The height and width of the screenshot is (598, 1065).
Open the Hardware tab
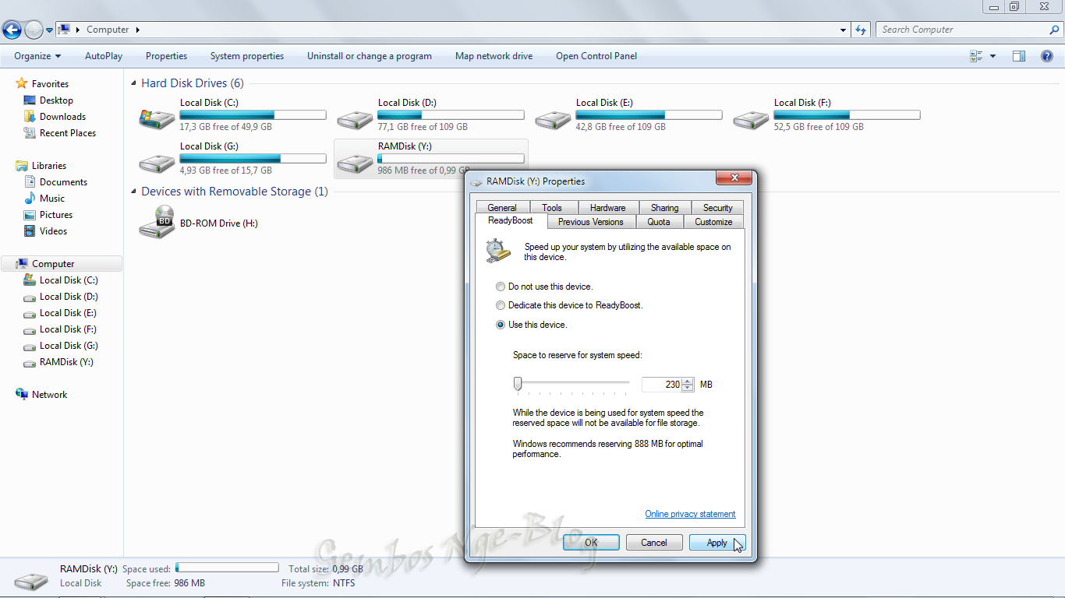coord(608,208)
